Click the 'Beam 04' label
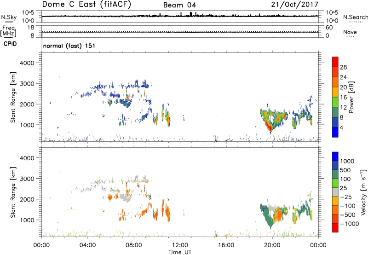Image resolution: width=368 pixels, height=255 pixels. tap(179, 5)
